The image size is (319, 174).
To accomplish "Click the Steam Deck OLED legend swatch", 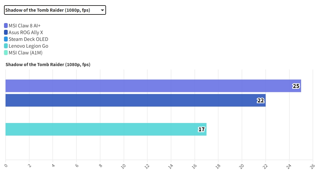I will coord(6,39).
